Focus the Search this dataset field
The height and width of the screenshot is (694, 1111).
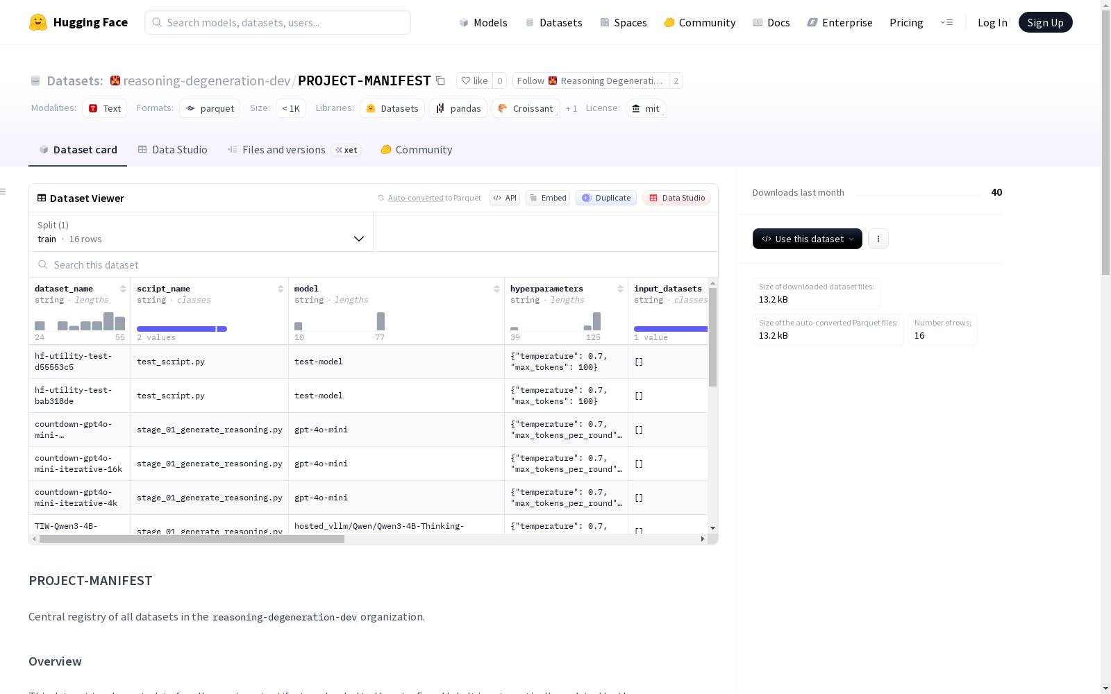374,264
